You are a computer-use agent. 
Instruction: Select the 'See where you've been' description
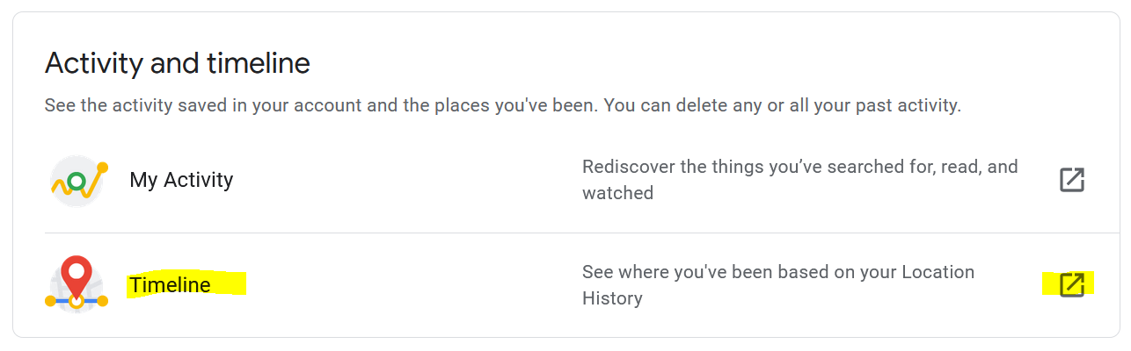tap(778, 284)
